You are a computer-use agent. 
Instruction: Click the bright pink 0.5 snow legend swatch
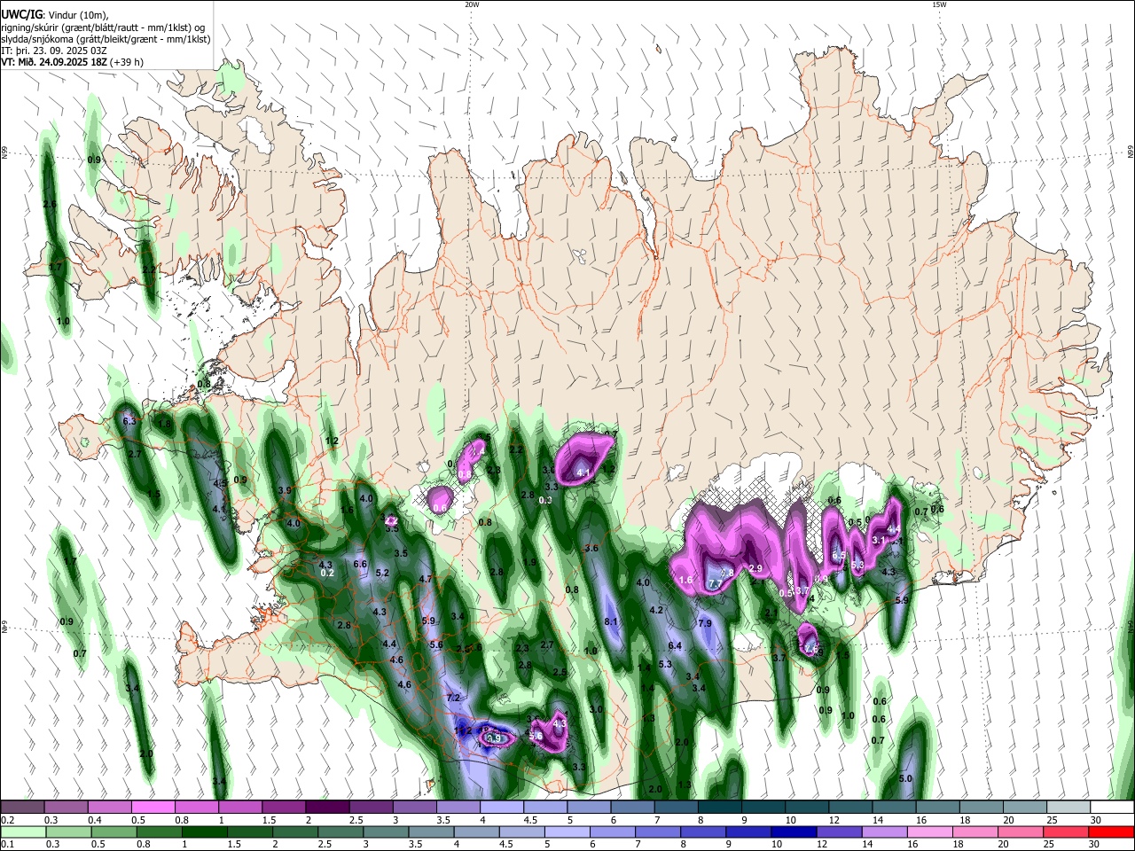click(153, 808)
